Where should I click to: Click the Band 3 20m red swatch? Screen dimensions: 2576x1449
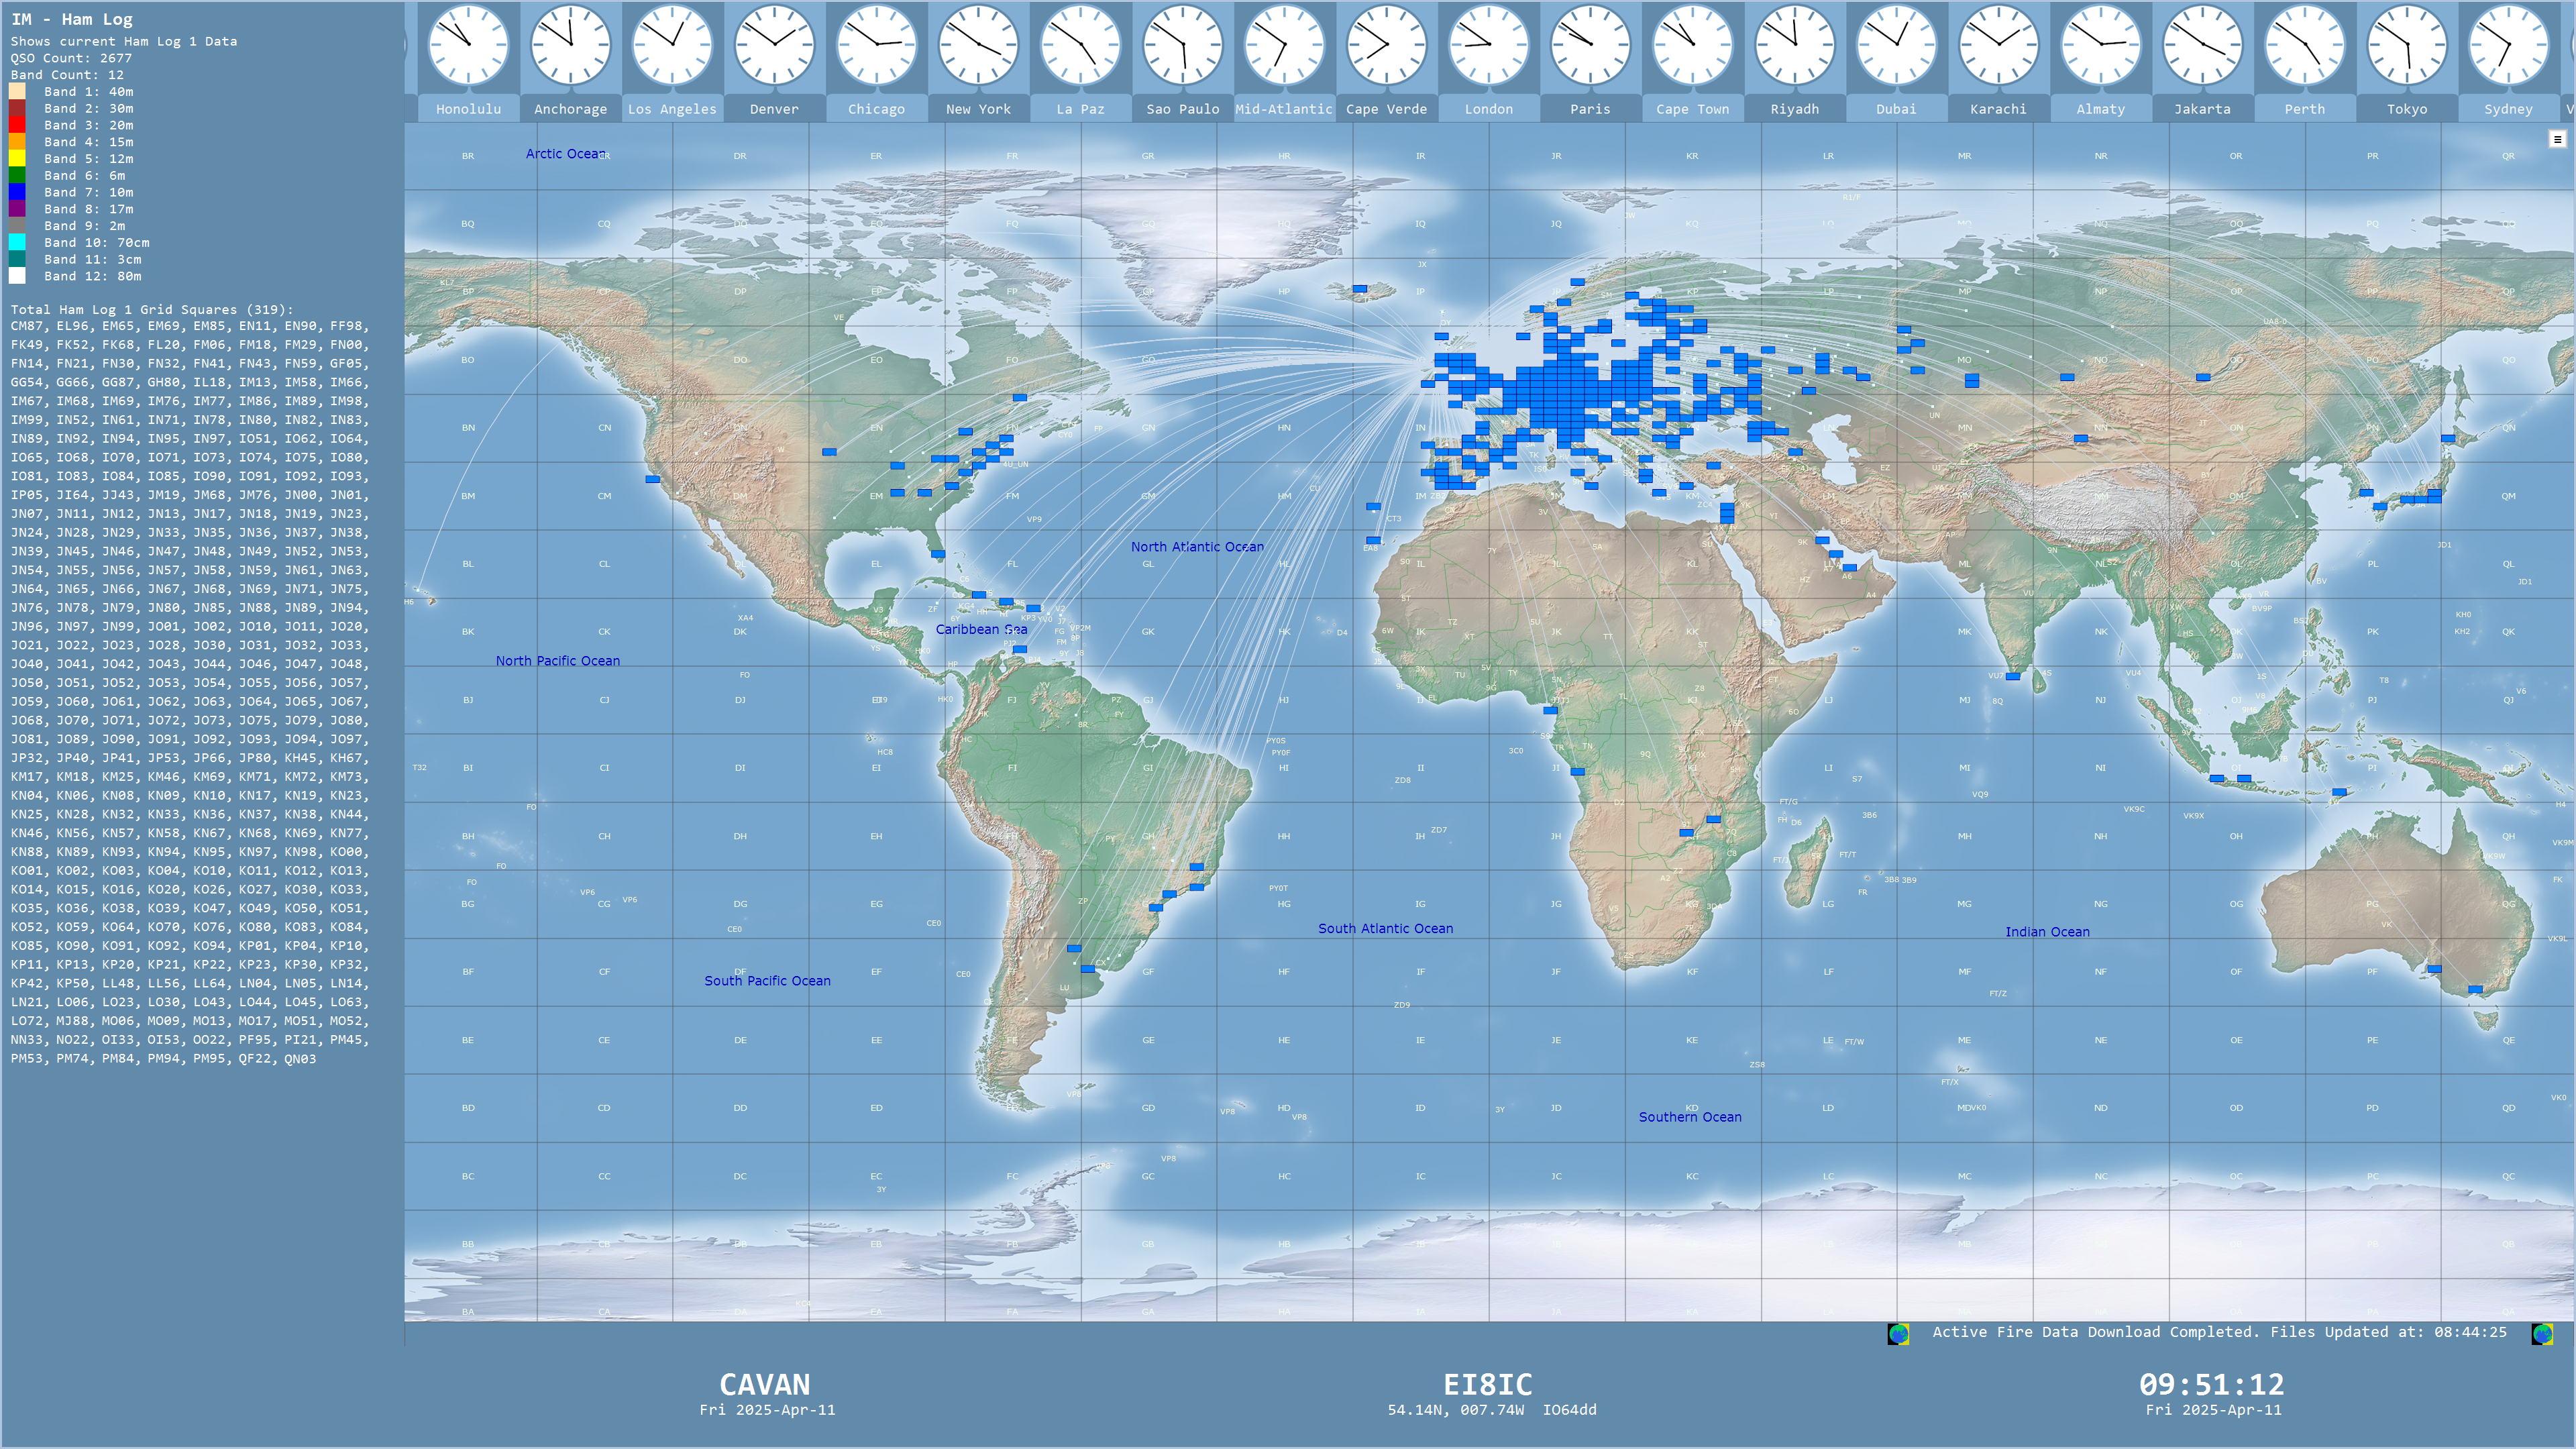click(17, 125)
